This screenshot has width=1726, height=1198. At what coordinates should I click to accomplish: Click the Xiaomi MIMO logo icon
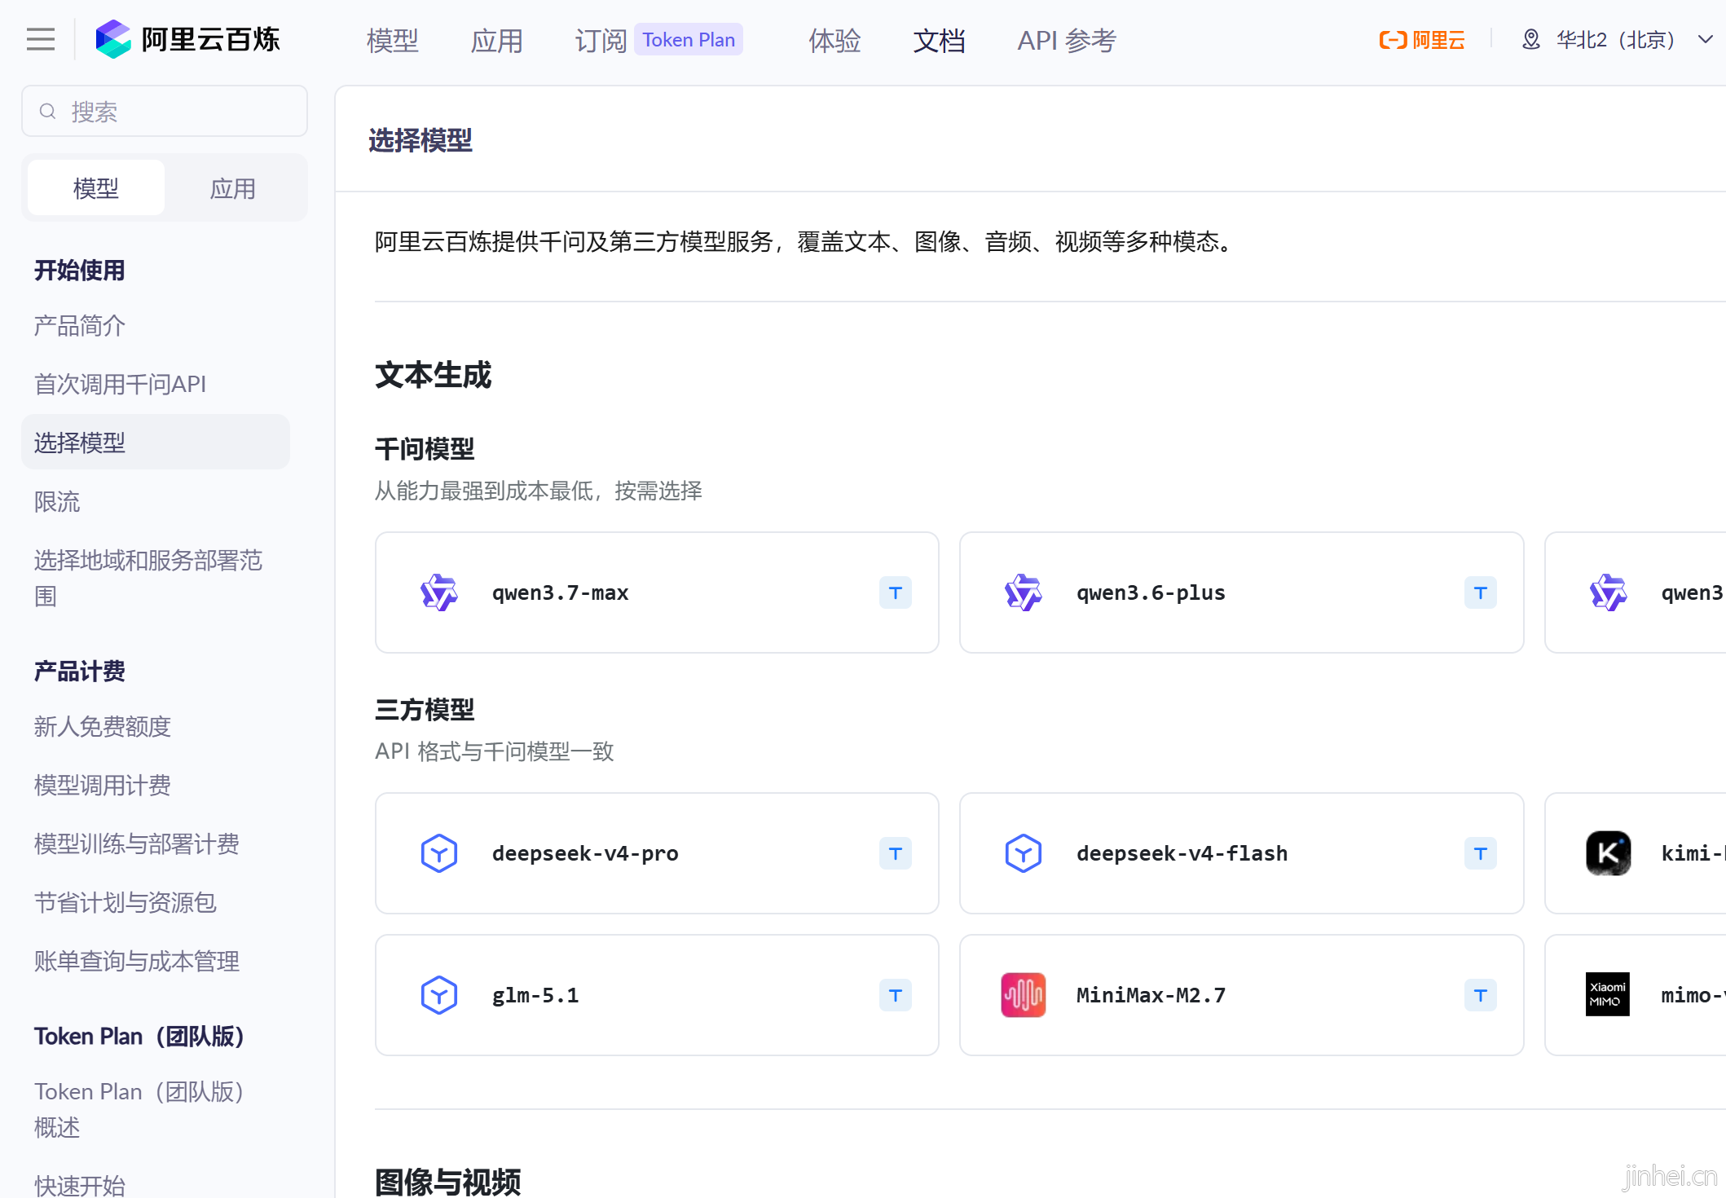(x=1609, y=995)
